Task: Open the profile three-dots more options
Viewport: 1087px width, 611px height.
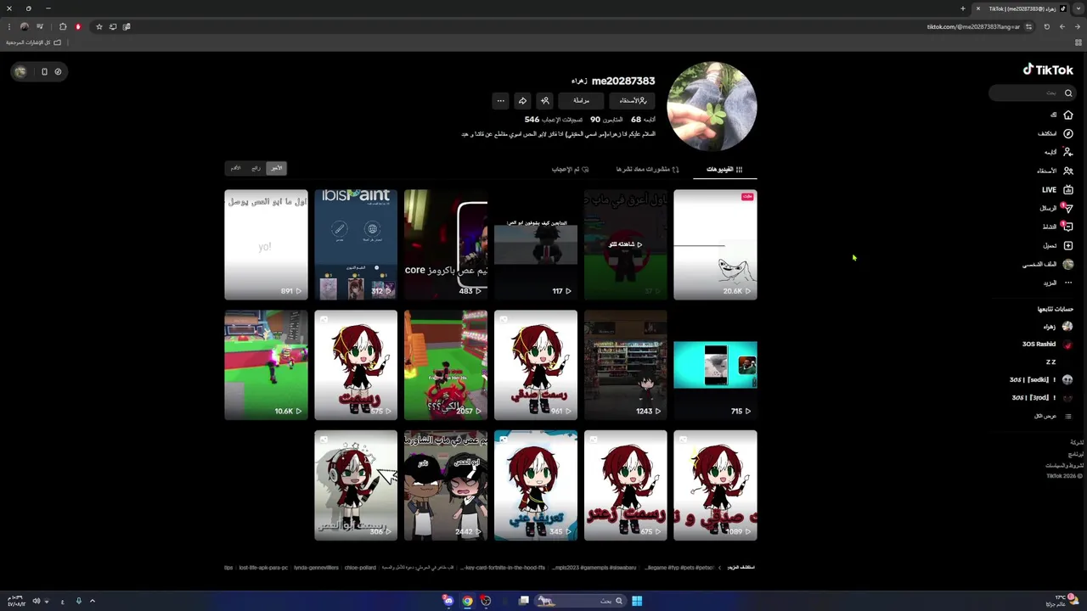Action: point(500,100)
